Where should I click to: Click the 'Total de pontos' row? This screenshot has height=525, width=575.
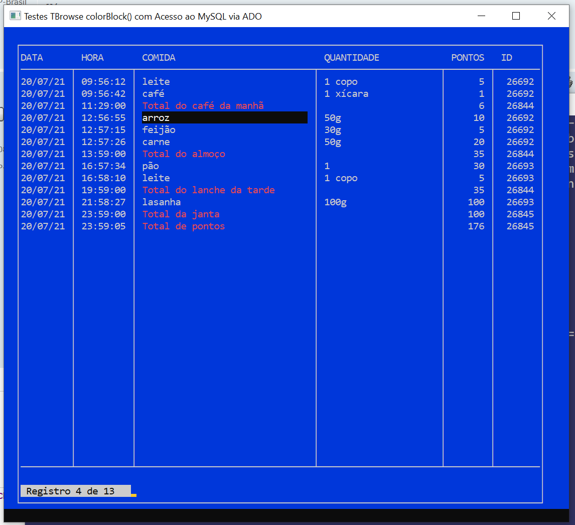coord(184,226)
